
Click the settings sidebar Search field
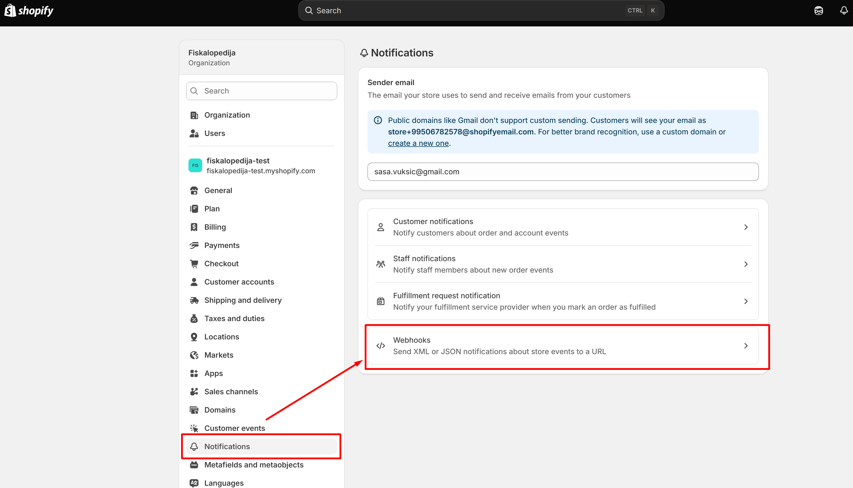click(x=261, y=91)
